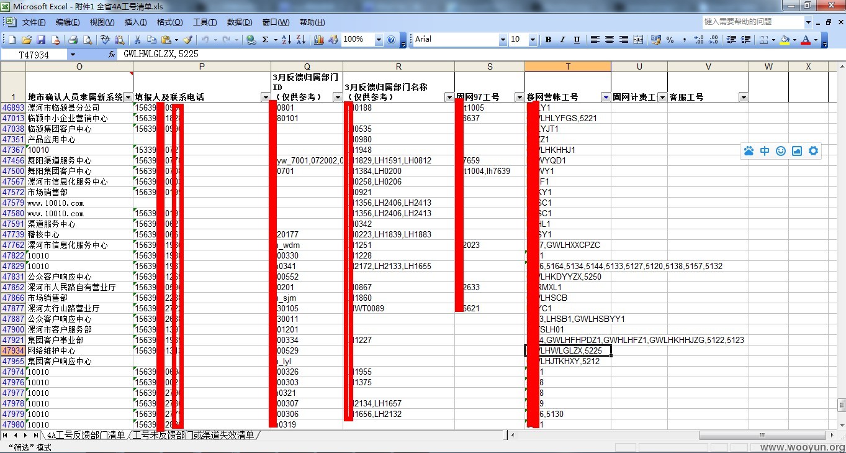The width and height of the screenshot is (846, 453).
Task: Open the 帮助(H) menu
Action: coord(312,22)
